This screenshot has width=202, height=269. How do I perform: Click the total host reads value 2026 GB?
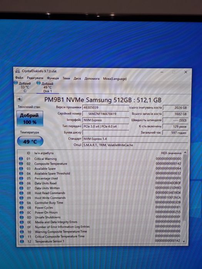[x=175, y=108]
